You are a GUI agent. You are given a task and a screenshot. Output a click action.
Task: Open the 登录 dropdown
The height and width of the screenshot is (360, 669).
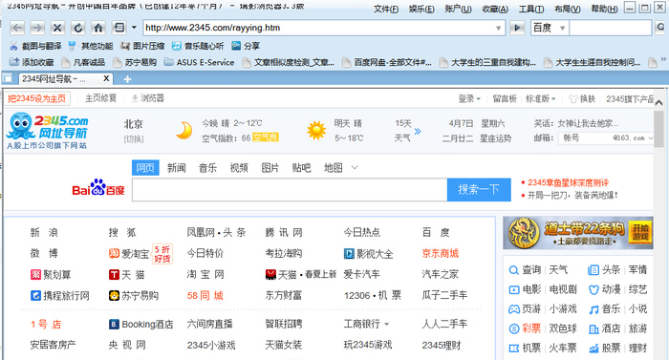pos(469,98)
